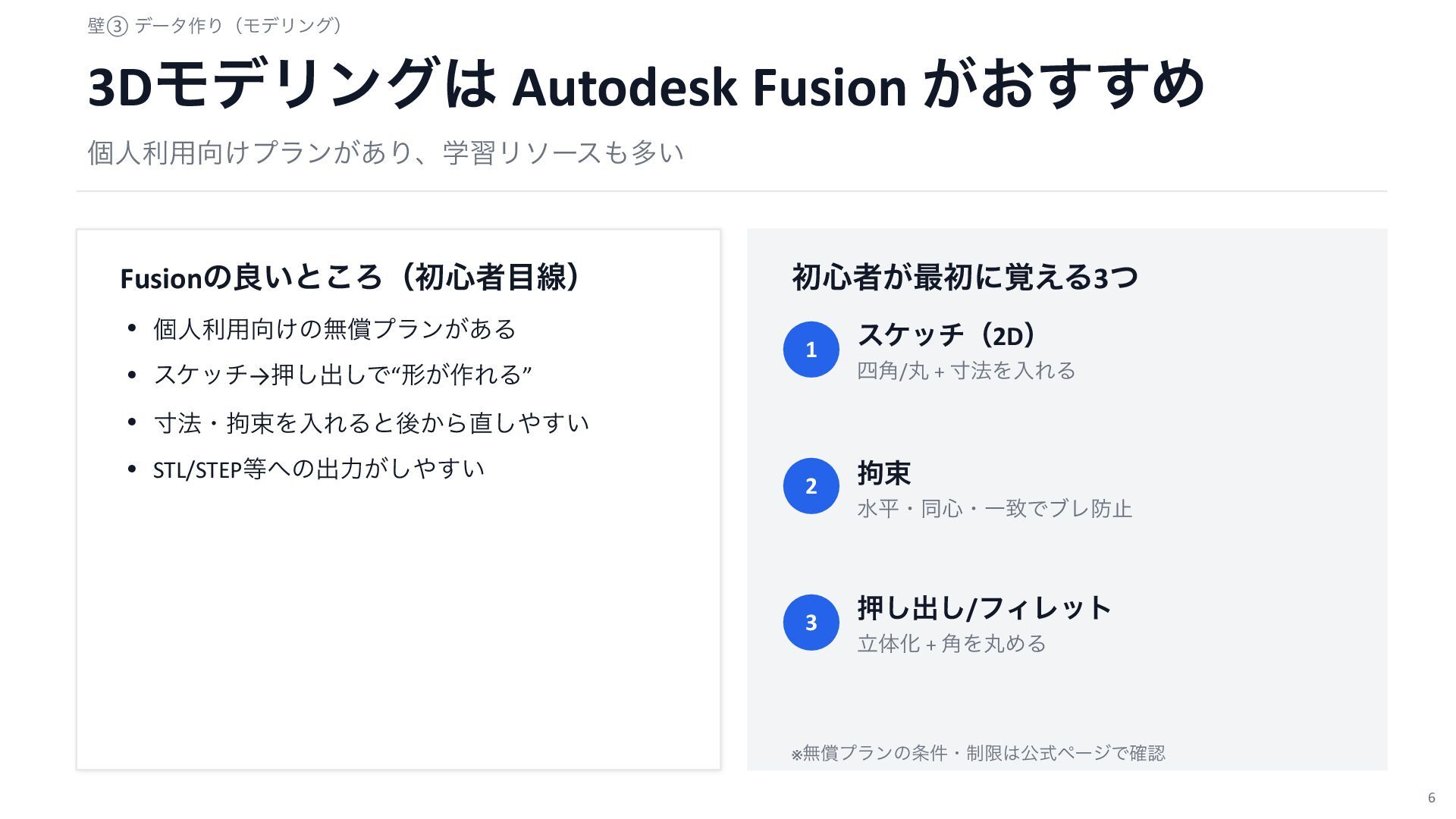The image size is (1456, 819).
Task: Select the description 立体化 + 角を丸める
Action: [952, 644]
